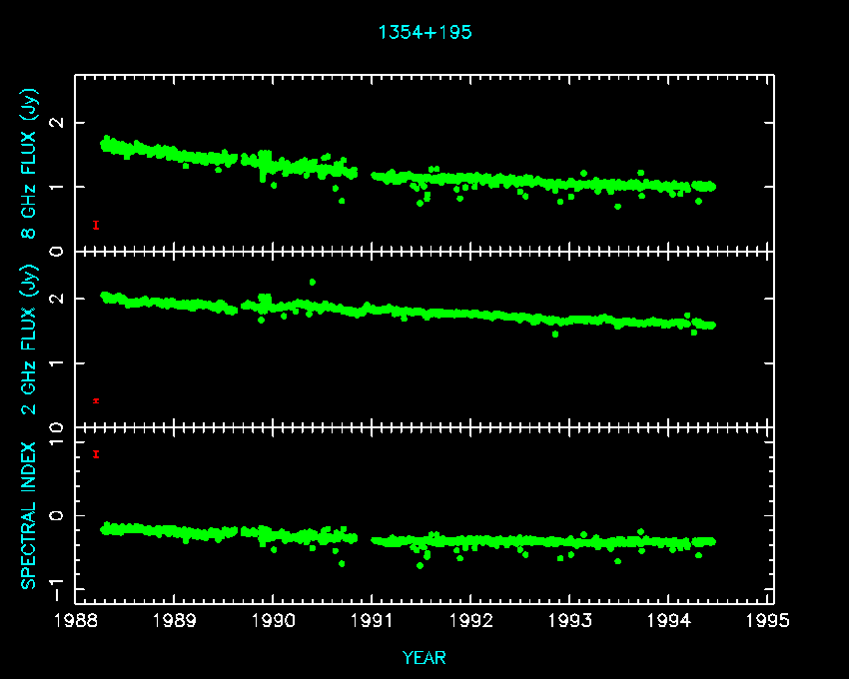Screen dimensions: 849x679
Task: Select the 8 GHz FLUX (Jy) axis label
Action: (x=29, y=164)
